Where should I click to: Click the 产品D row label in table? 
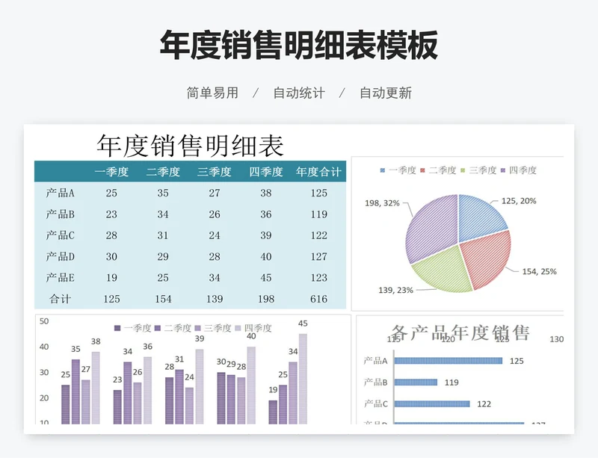pyautogui.click(x=61, y=257)
